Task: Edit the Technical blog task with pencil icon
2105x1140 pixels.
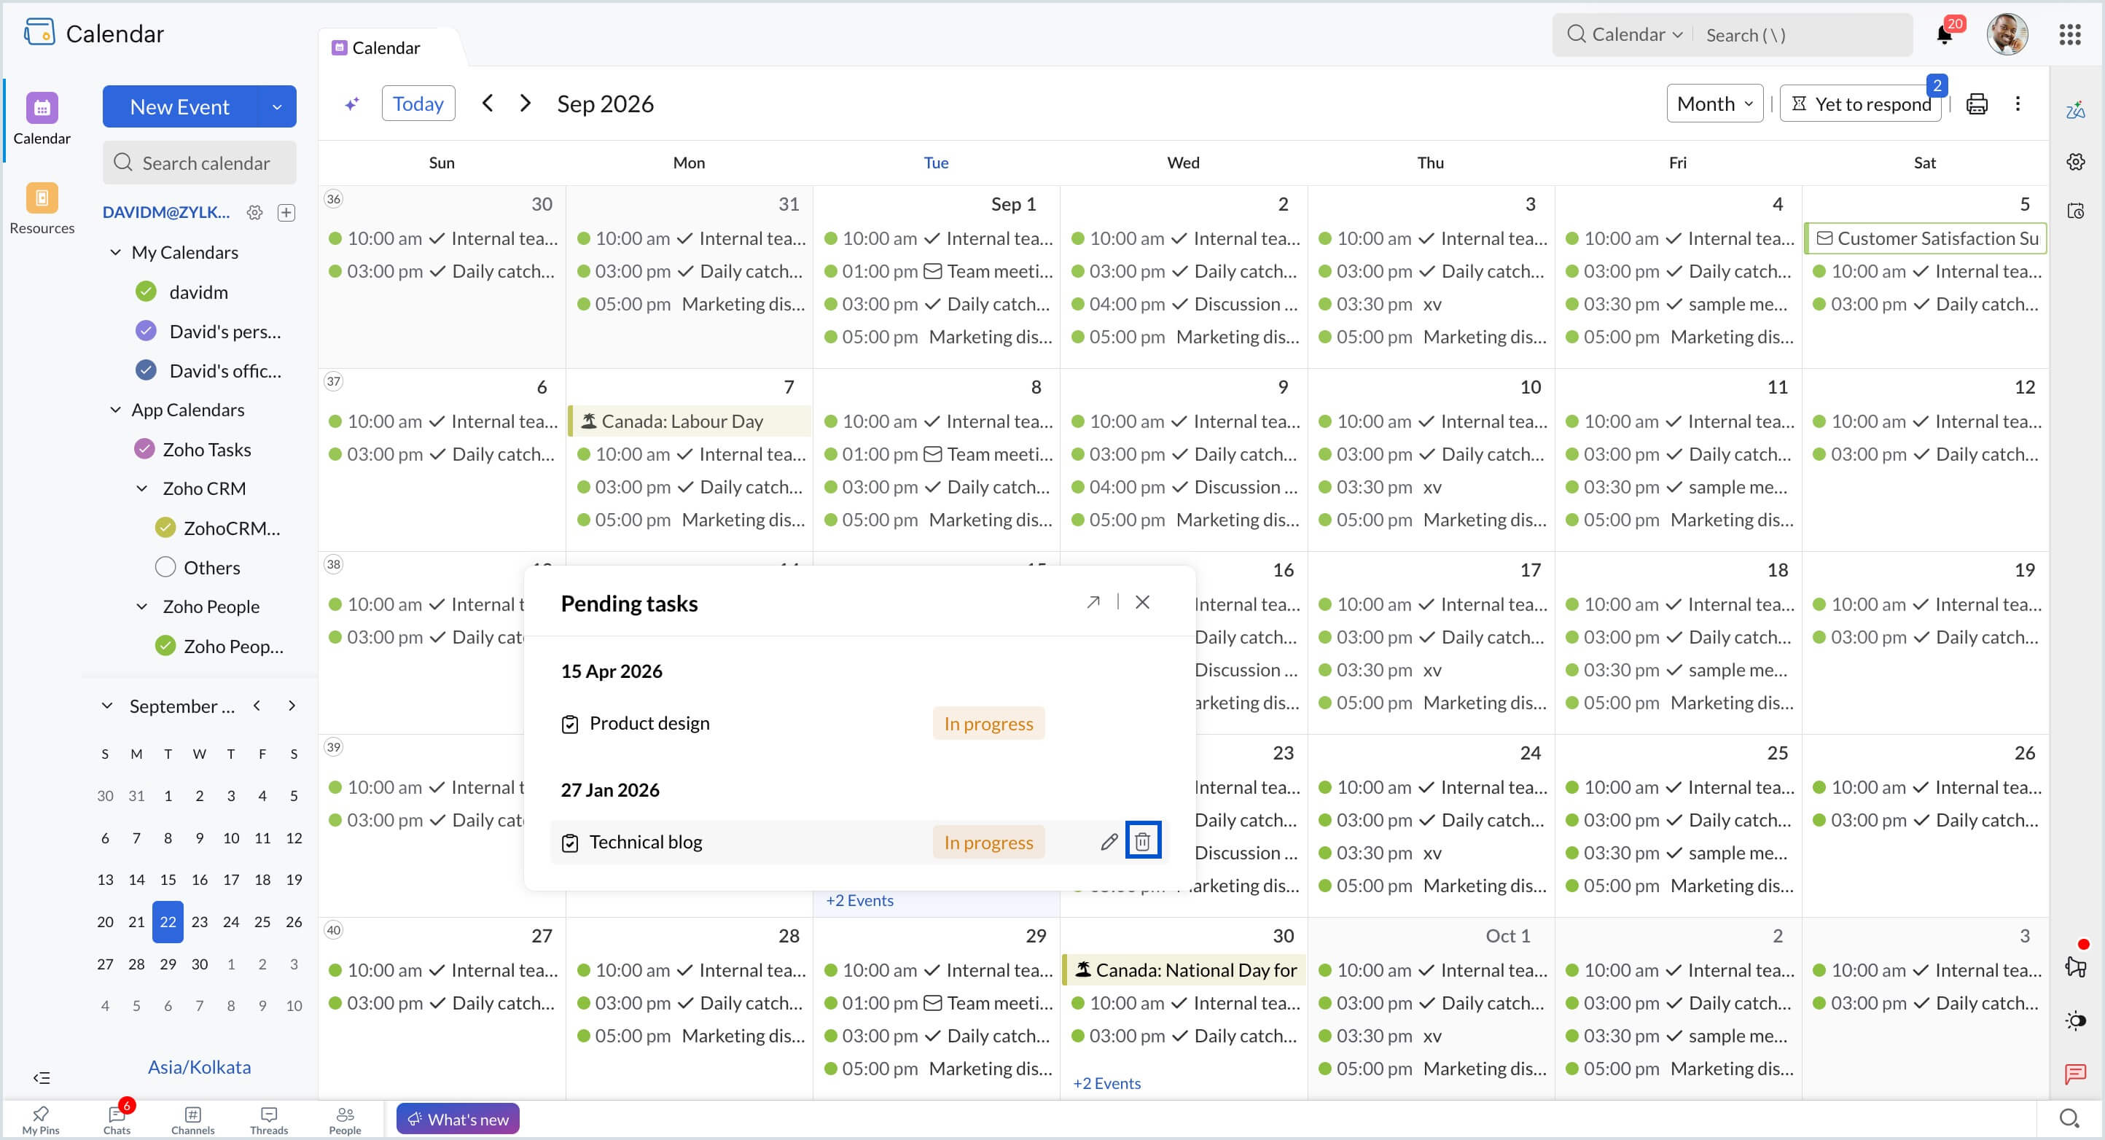Action: 1108,841
